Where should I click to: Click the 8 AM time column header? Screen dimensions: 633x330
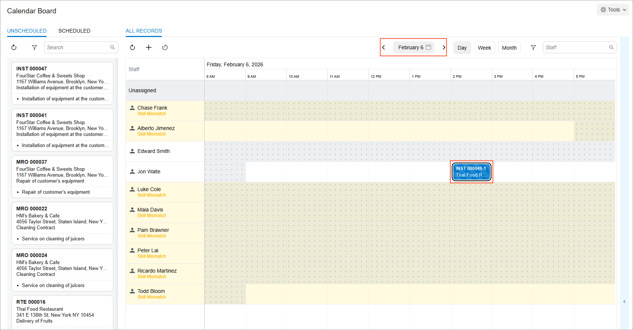[x=211, y=76]
